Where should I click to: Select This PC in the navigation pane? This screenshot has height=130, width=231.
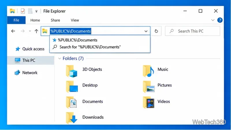tap(31, 60)
